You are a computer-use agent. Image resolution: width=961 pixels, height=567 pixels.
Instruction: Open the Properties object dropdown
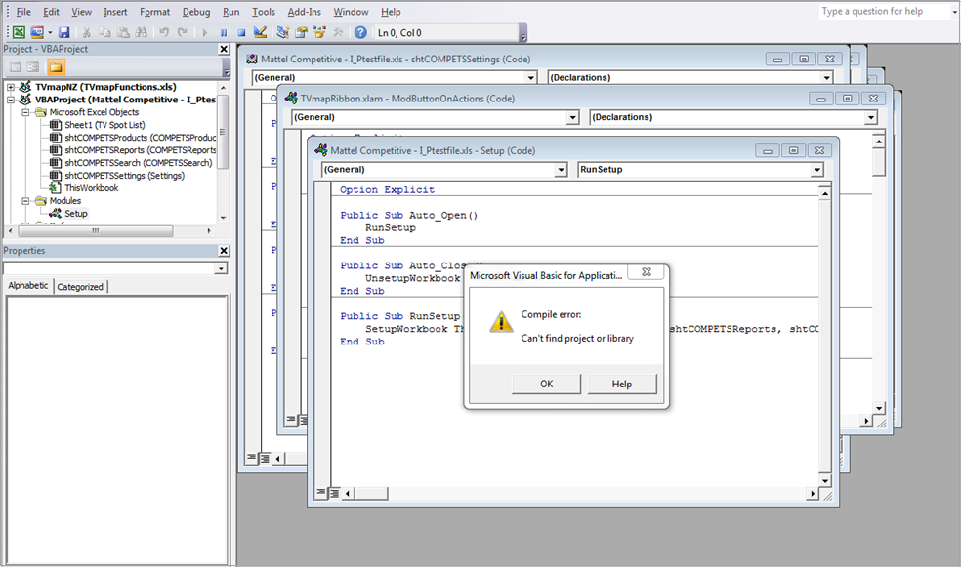222,268
